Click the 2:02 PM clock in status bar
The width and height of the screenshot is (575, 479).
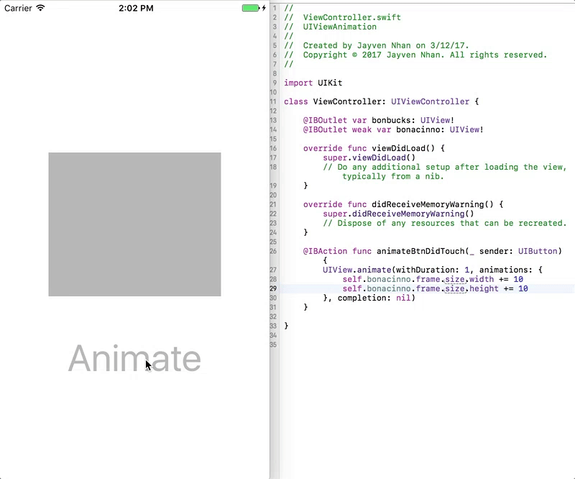[x=136, y=8]
